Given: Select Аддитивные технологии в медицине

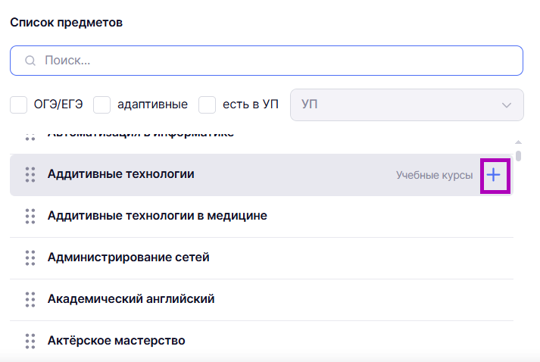Looking at the screenshot, I should click(x=261, y=217).
